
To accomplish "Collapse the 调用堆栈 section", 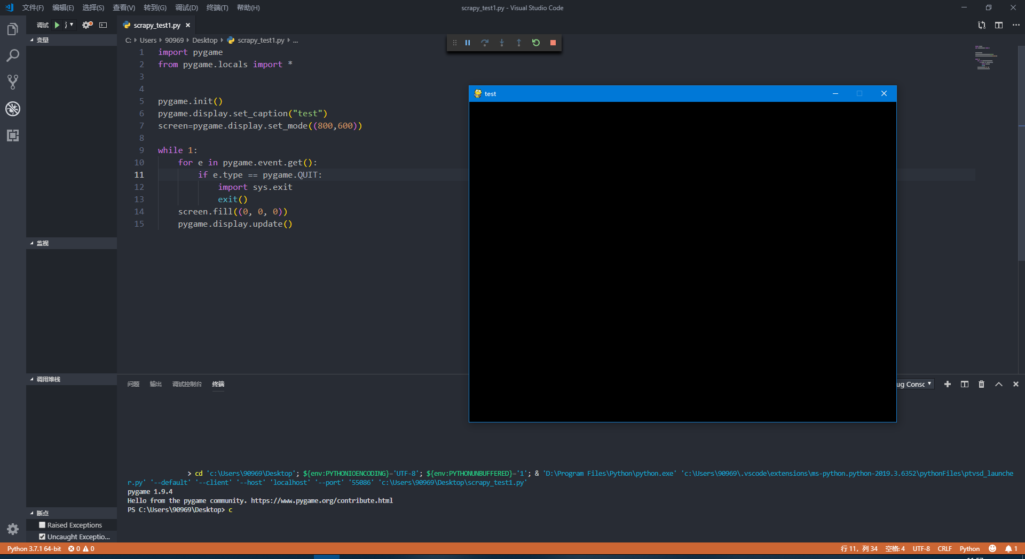I will click(72, 379).
